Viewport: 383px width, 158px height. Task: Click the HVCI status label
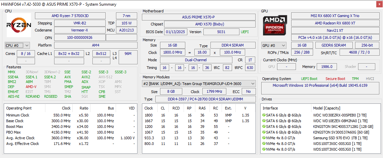[370, 79]
